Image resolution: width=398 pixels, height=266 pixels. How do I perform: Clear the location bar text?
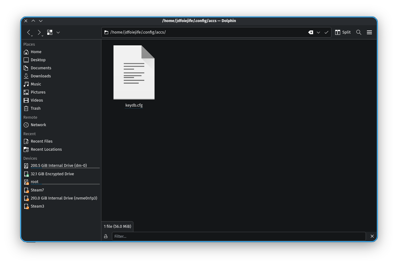[x=311, y=32]
